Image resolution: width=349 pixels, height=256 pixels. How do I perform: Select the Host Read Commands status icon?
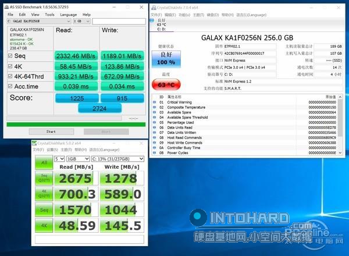(155, 137)
